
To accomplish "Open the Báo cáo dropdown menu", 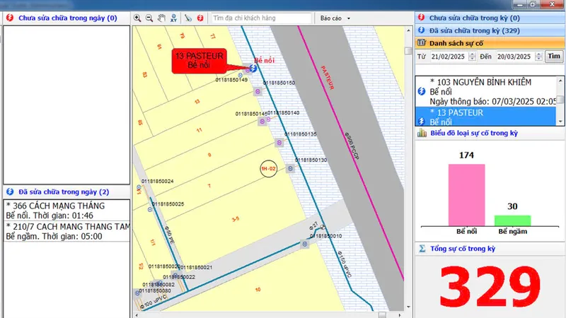I will (x=335, y=18).
